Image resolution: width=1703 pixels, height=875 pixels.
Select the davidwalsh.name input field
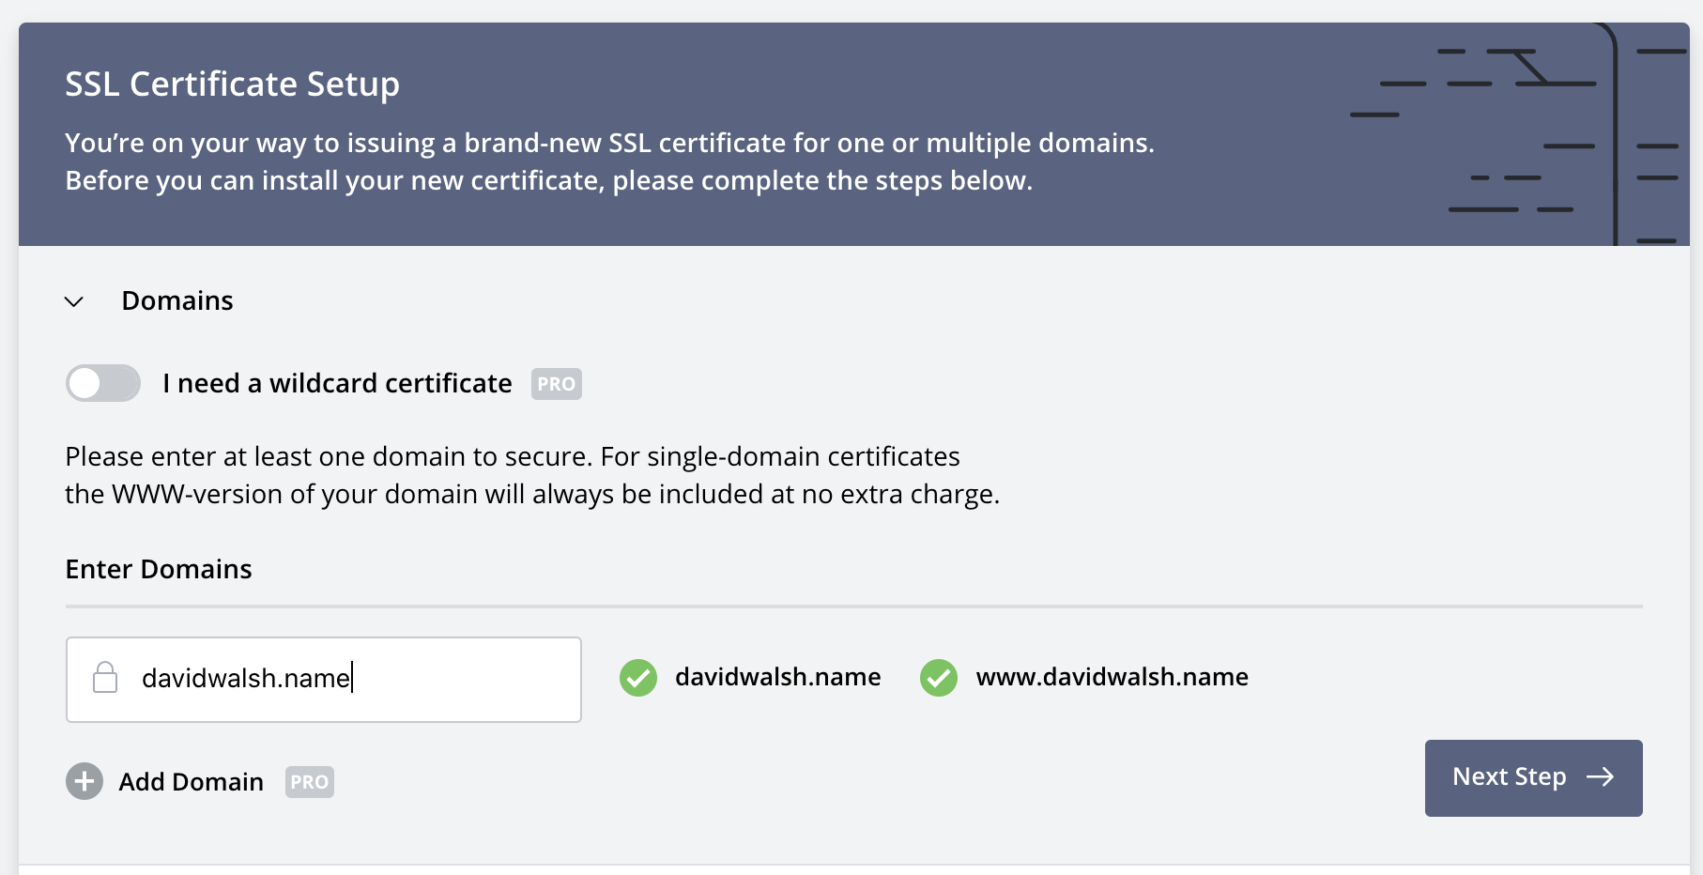point(323,678)
